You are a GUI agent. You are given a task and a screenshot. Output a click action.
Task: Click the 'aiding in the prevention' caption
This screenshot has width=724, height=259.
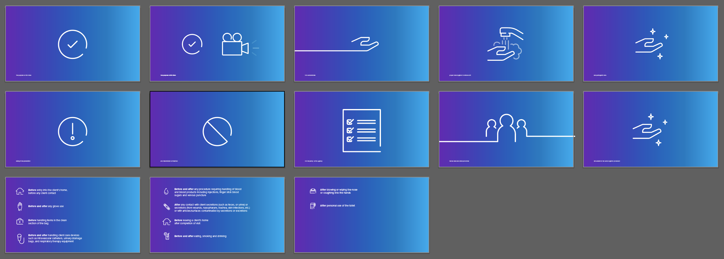[23, 161]
